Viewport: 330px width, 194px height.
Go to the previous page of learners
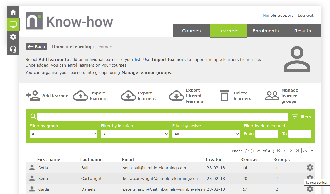coord(285,151)
